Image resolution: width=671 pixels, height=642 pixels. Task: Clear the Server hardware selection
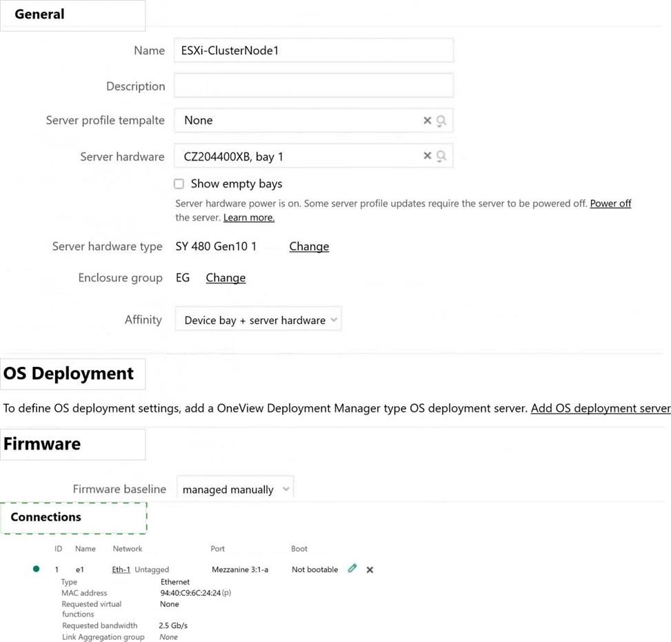coord(427,156)
